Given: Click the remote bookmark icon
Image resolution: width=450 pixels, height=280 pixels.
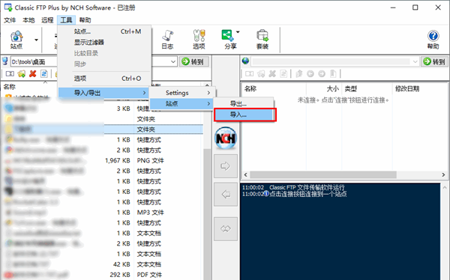Looking at the screenshot, I should tap(333, 74).
